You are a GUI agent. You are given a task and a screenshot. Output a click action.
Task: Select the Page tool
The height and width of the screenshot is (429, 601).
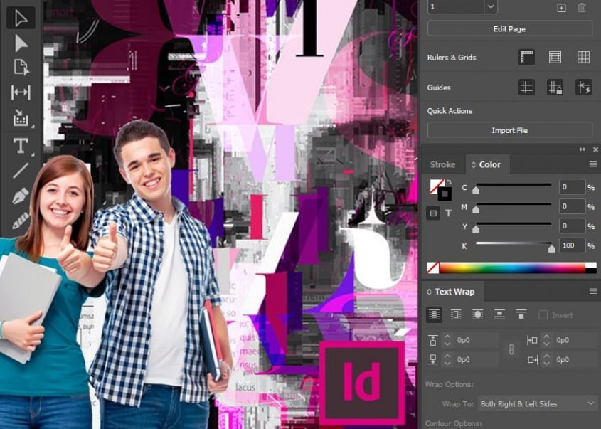21,67
